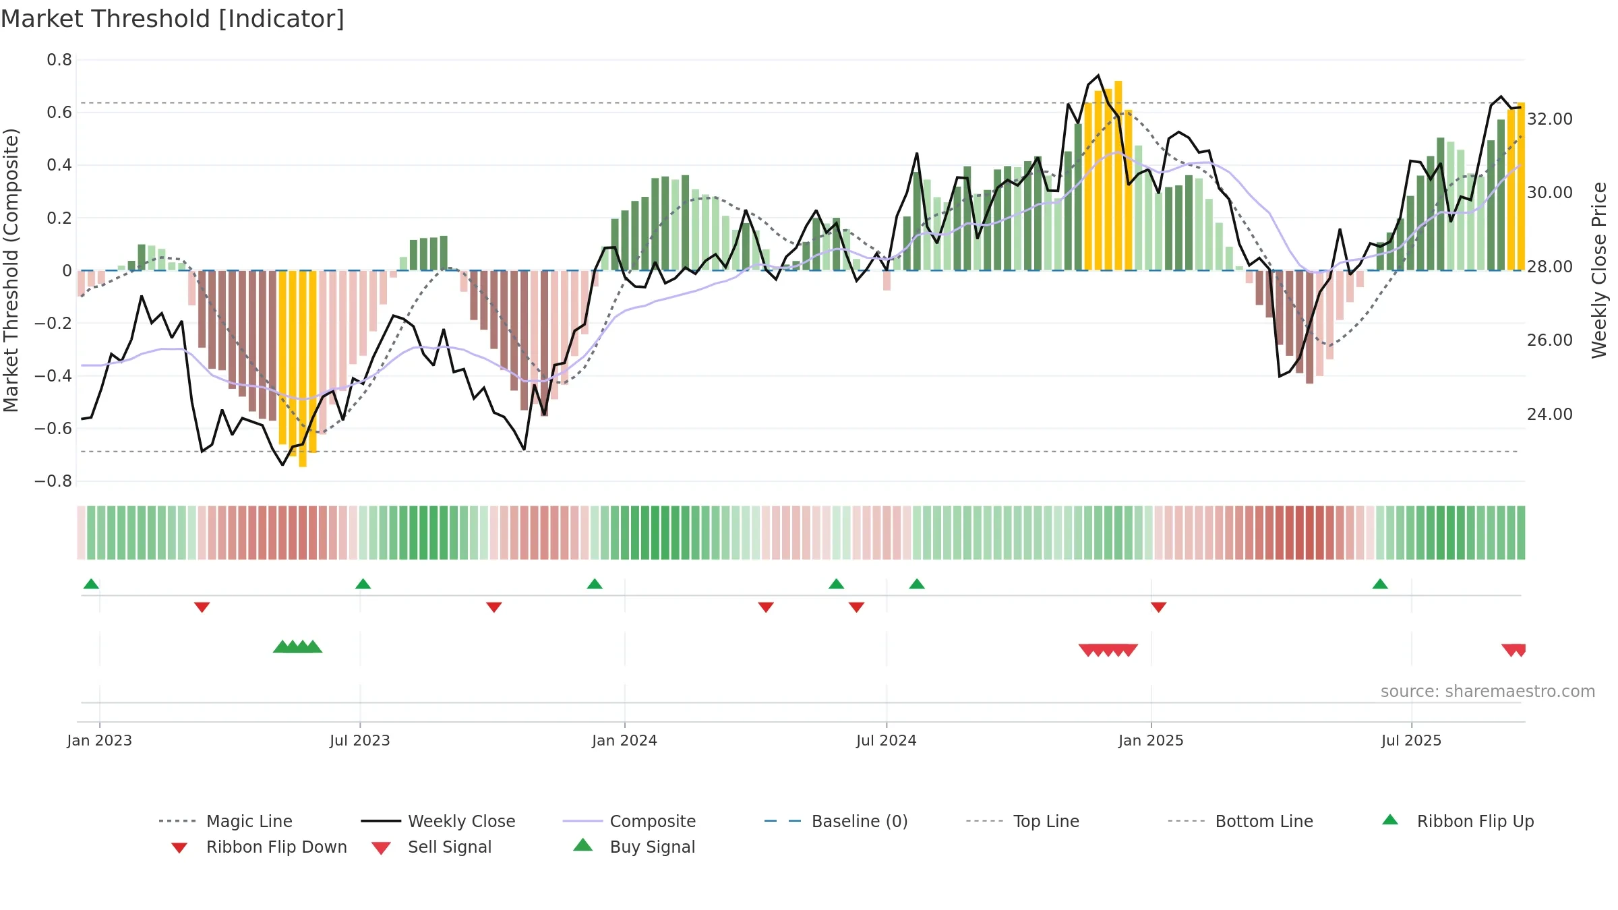1618x910 pixels.
Task: Click the Jan 2023 x-axis label
Action: point(99,740)
